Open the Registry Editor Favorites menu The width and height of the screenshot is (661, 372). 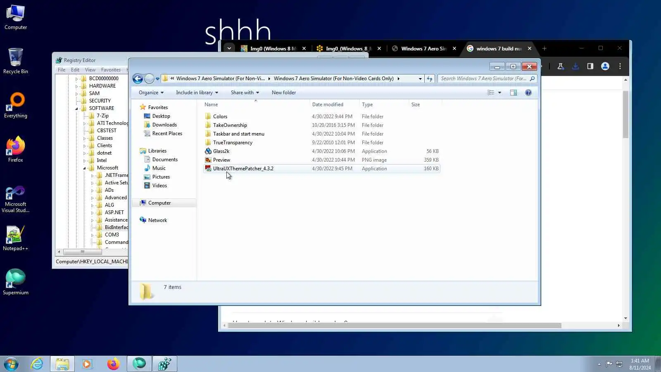tap(111, 70)
